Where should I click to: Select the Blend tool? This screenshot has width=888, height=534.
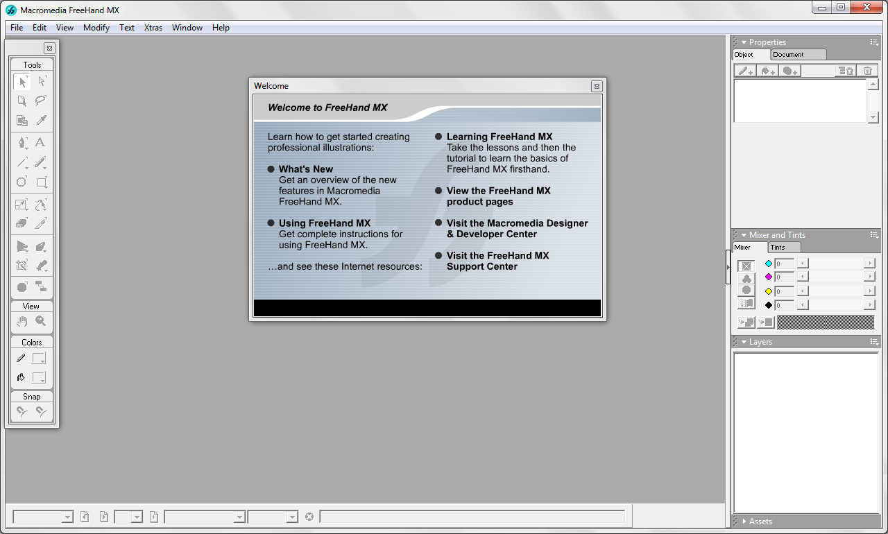[42, 265]
